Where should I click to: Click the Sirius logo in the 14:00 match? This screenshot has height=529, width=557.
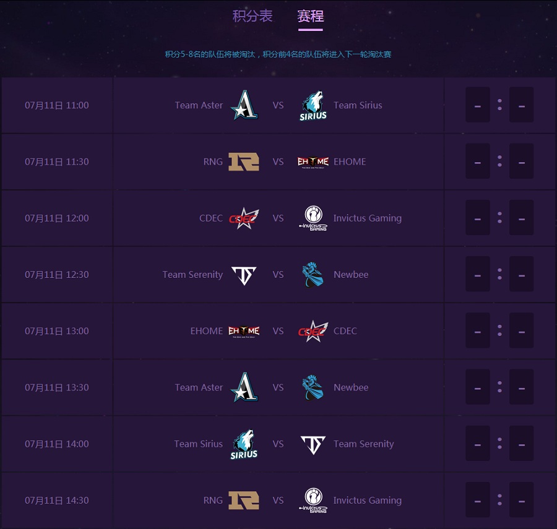244,444
